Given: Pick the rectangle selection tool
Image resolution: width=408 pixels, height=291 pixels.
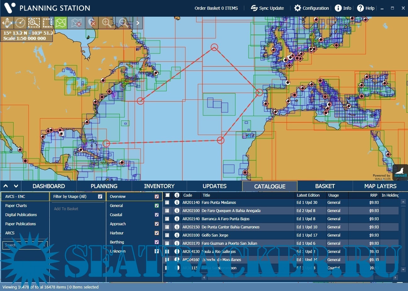Looking at the screenshot, I should [47, 23].
